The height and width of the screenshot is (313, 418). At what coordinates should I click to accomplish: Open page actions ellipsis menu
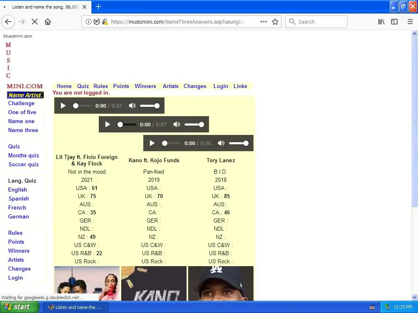click(264, 22)
